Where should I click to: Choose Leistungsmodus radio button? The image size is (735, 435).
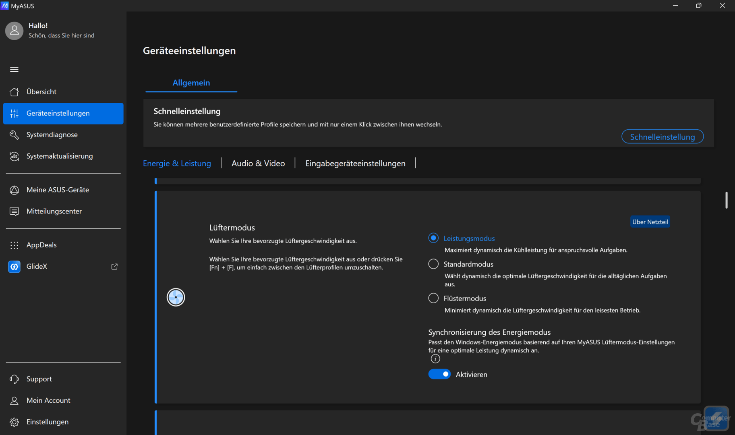[433, 238]
